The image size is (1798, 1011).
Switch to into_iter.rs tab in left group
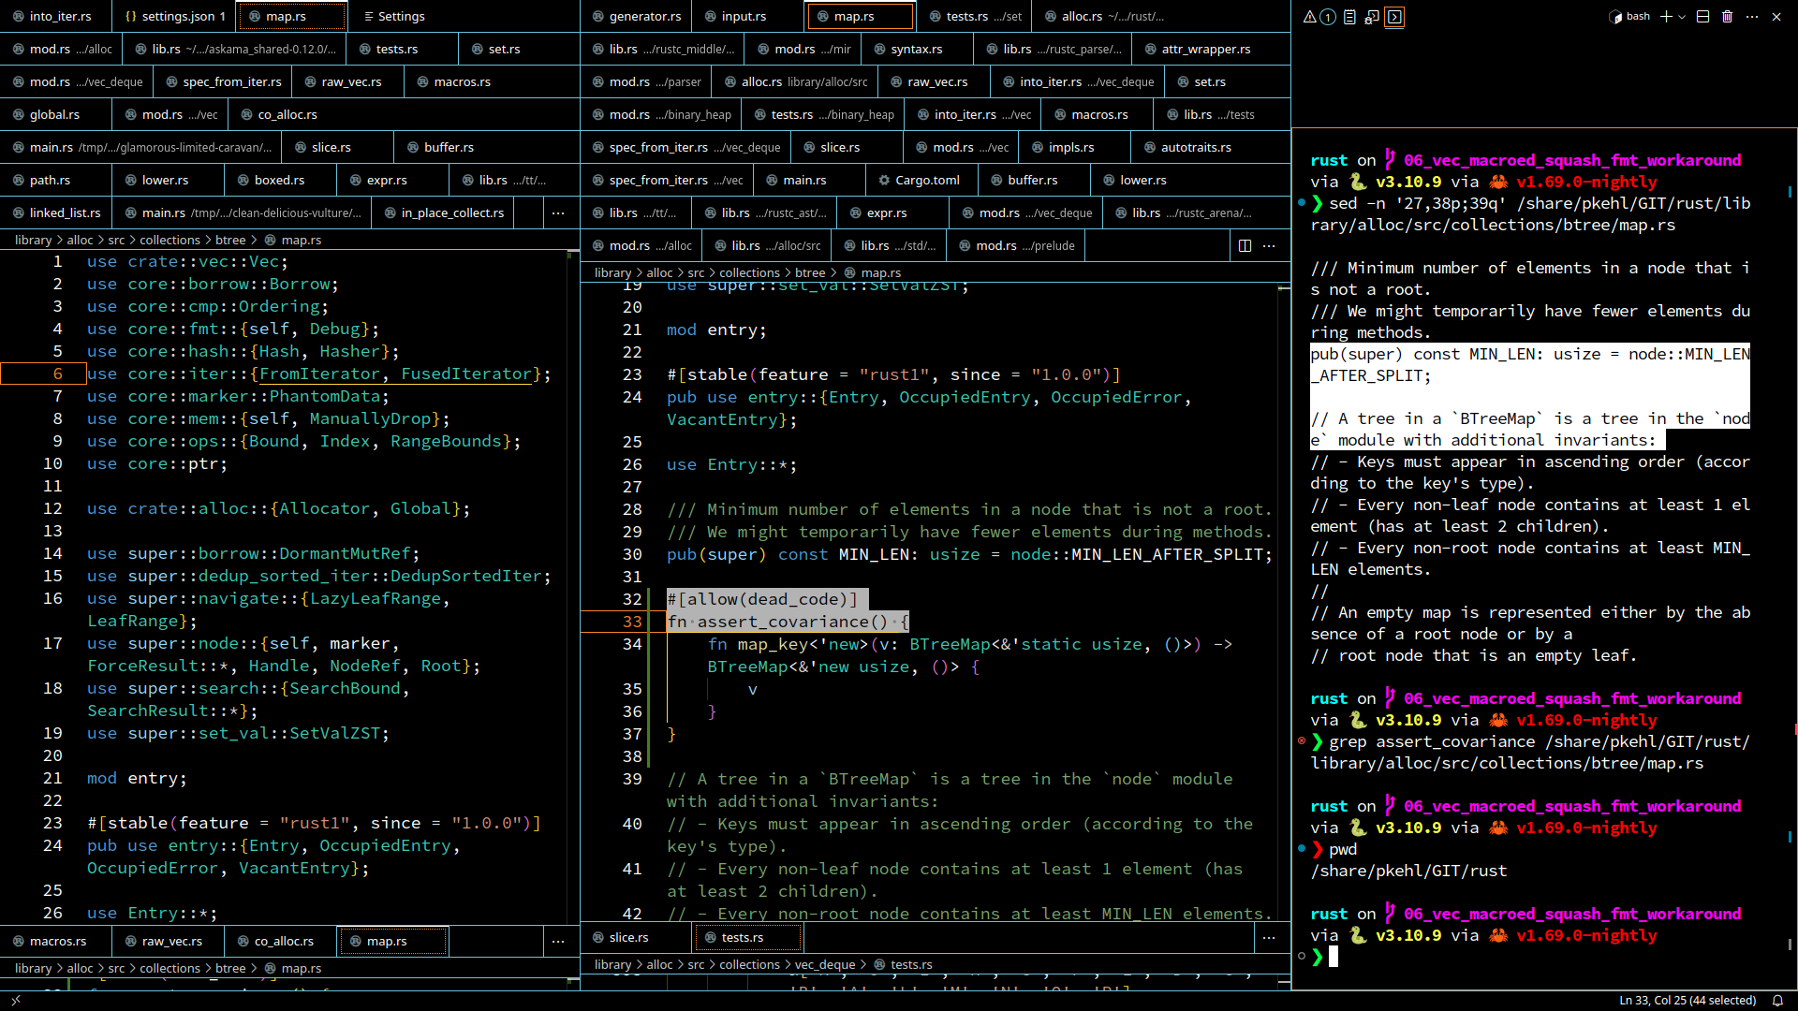click(56, 16)
